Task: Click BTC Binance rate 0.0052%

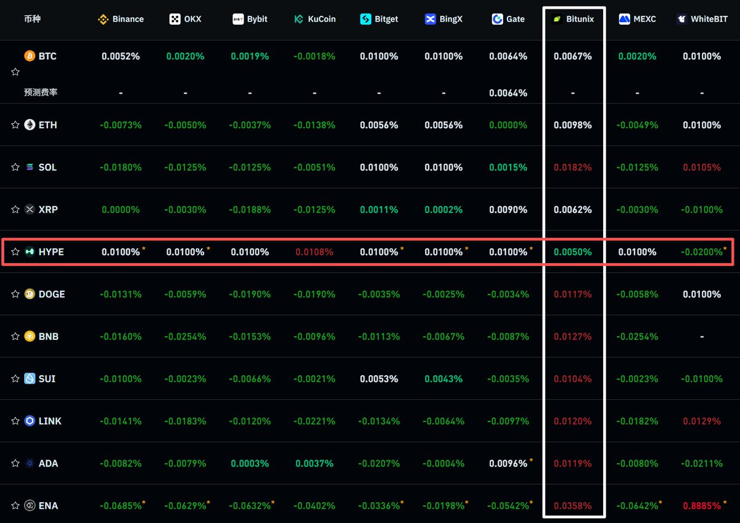Action: click(x=121, y=56)
